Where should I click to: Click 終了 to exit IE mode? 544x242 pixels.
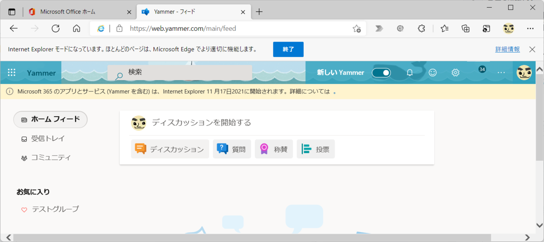coord(288,49)
